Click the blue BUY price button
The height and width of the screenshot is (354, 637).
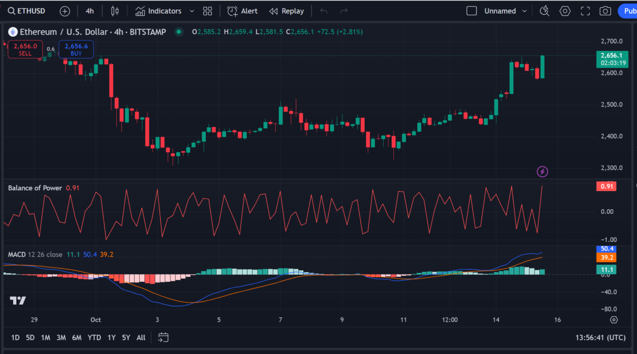tap(76, 49)
